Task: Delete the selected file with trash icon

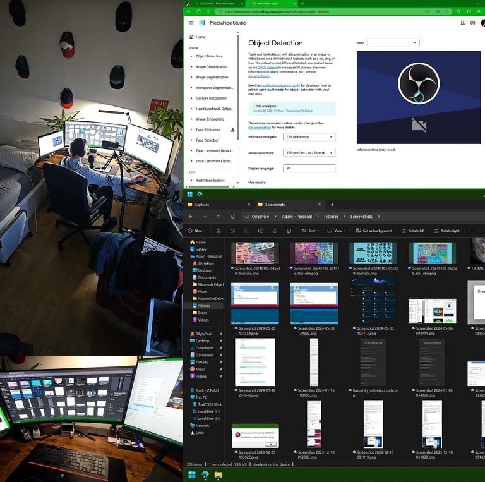Action: [x=289, y=231]
